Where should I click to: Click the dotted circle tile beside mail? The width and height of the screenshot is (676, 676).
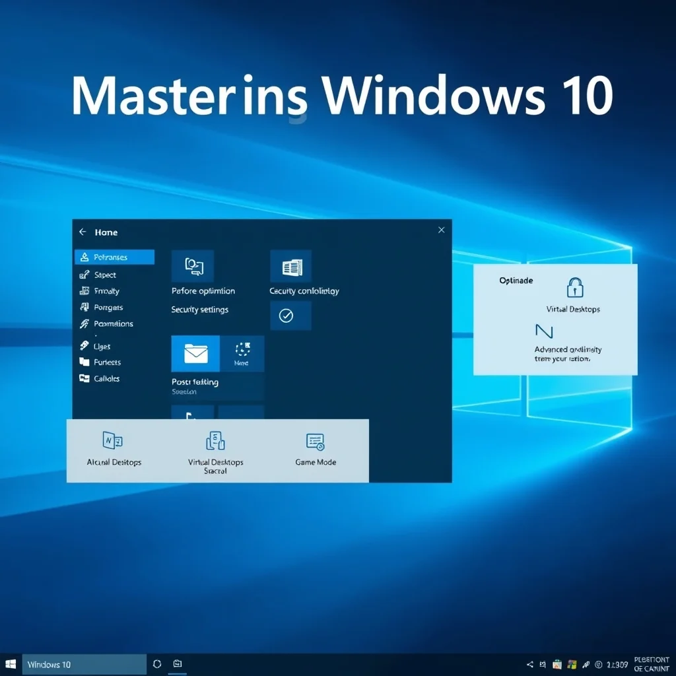(242, 353)
